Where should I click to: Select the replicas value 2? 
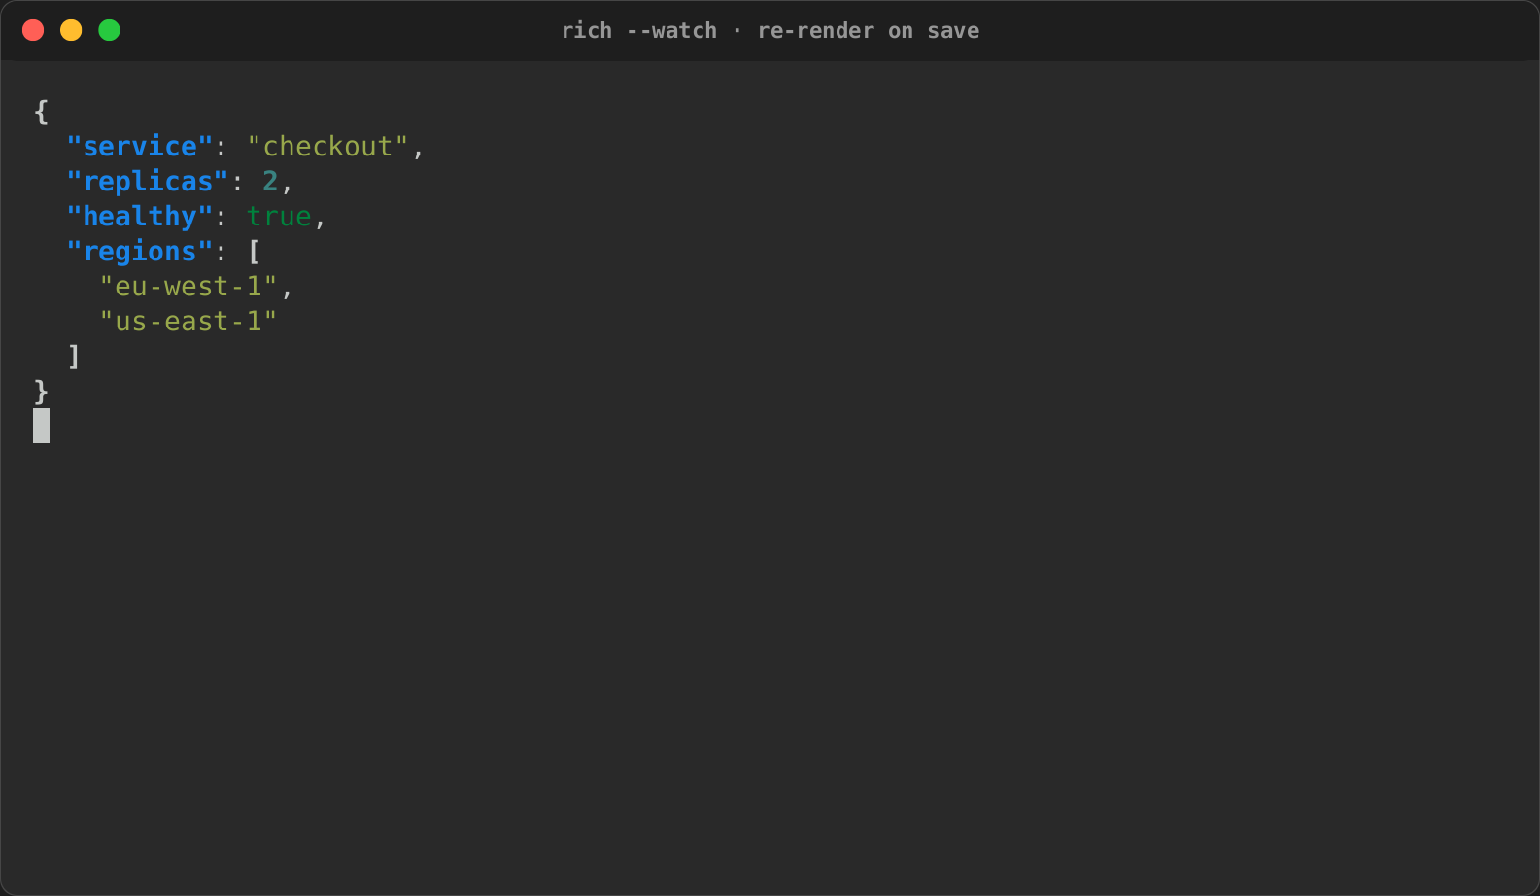click(270, 182)
